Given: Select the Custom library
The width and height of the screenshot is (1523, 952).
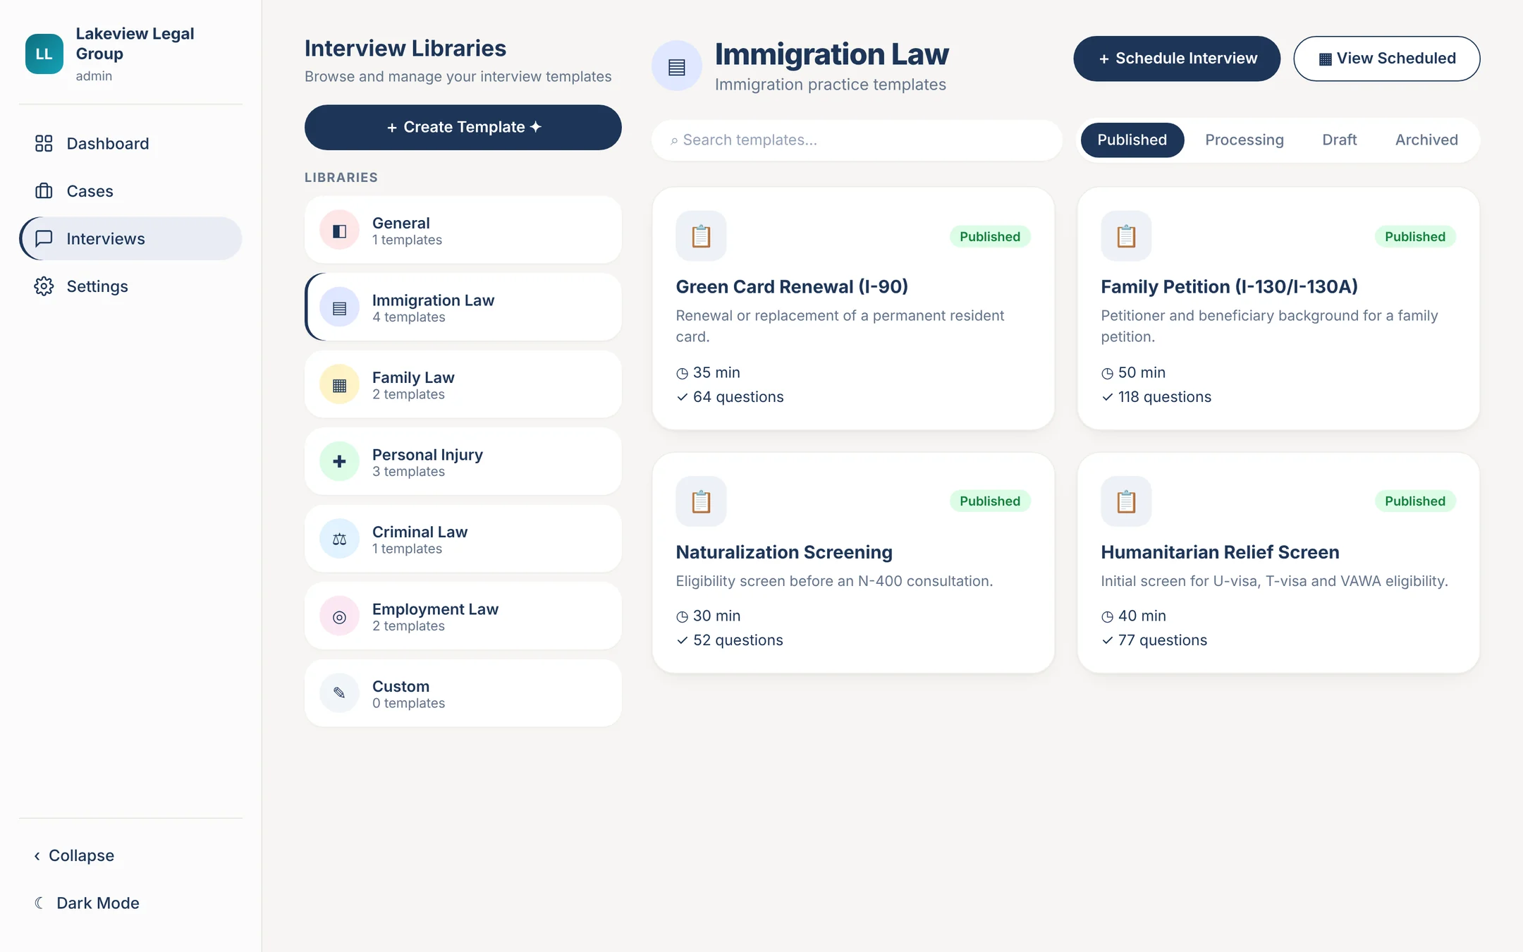Looking at the screenshot, I should point(463,693).
